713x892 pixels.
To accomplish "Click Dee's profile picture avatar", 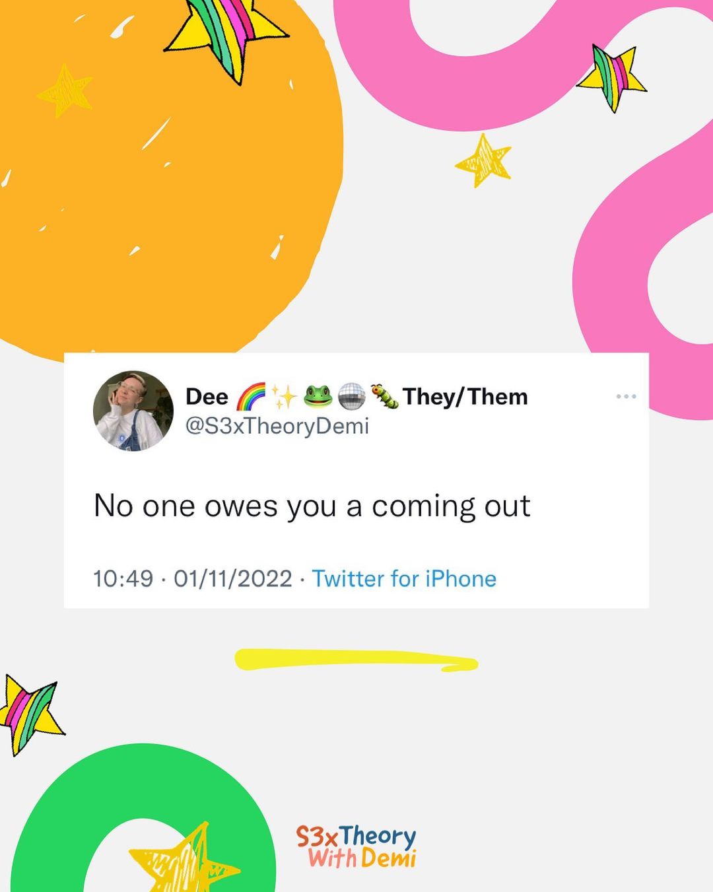I will coord(133,411).
